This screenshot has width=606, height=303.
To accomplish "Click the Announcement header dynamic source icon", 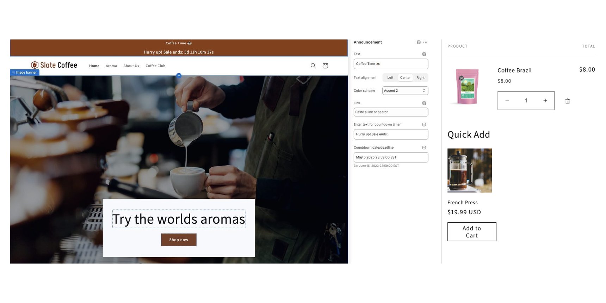I will 419,42.
